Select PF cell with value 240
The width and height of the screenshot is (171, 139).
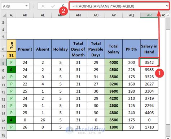(x=131, y=113)
